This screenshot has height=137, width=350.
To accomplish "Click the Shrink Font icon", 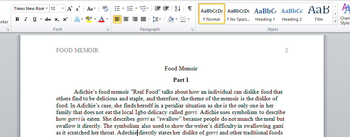I will (x=78, y=9).
